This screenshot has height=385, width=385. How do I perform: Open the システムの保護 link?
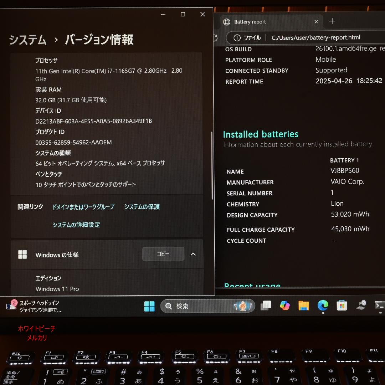142,207
